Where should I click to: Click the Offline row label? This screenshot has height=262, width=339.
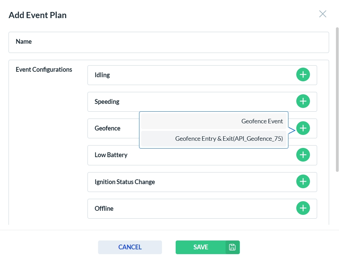104,209
